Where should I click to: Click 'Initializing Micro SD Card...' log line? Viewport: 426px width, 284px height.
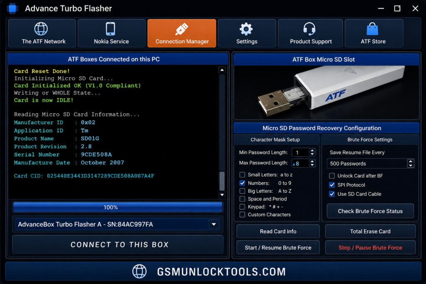[x=64, y=79]
